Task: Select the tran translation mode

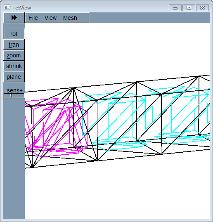Action: 14,45
